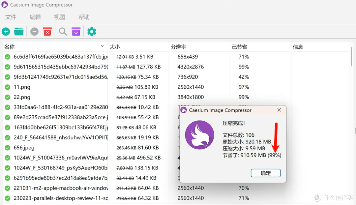Click the red clear list trash icon
356x205 pixels.
pyautogui.click(x=47, y=32)
